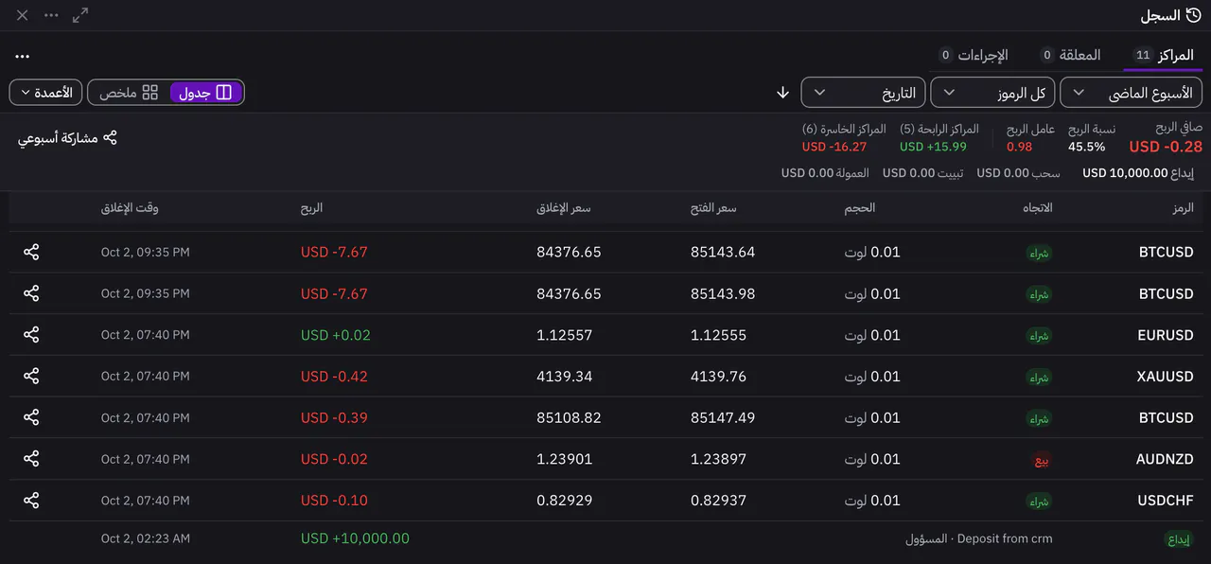This screenshot has width=1211, height=564.
Task: Toggle the sort direction arrow beside التاريخ
Action: pyautogui.click(x=782, y=93)
